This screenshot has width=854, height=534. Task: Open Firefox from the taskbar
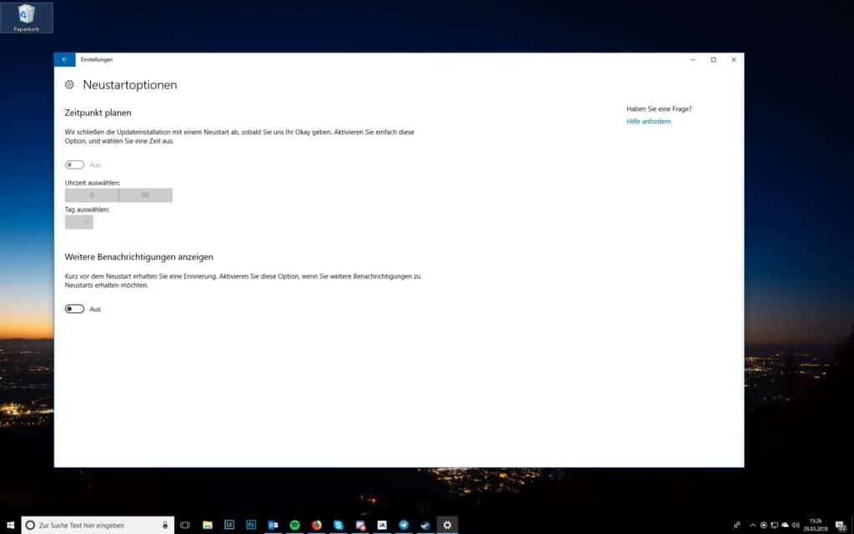(x=315, y=525)
